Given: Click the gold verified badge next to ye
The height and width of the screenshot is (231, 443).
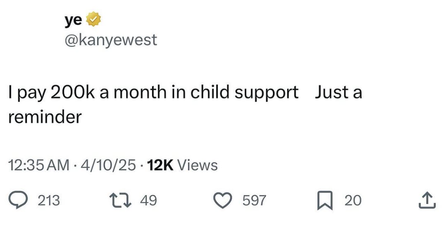Looking at the screenshot, I should [x=93, y=19].
